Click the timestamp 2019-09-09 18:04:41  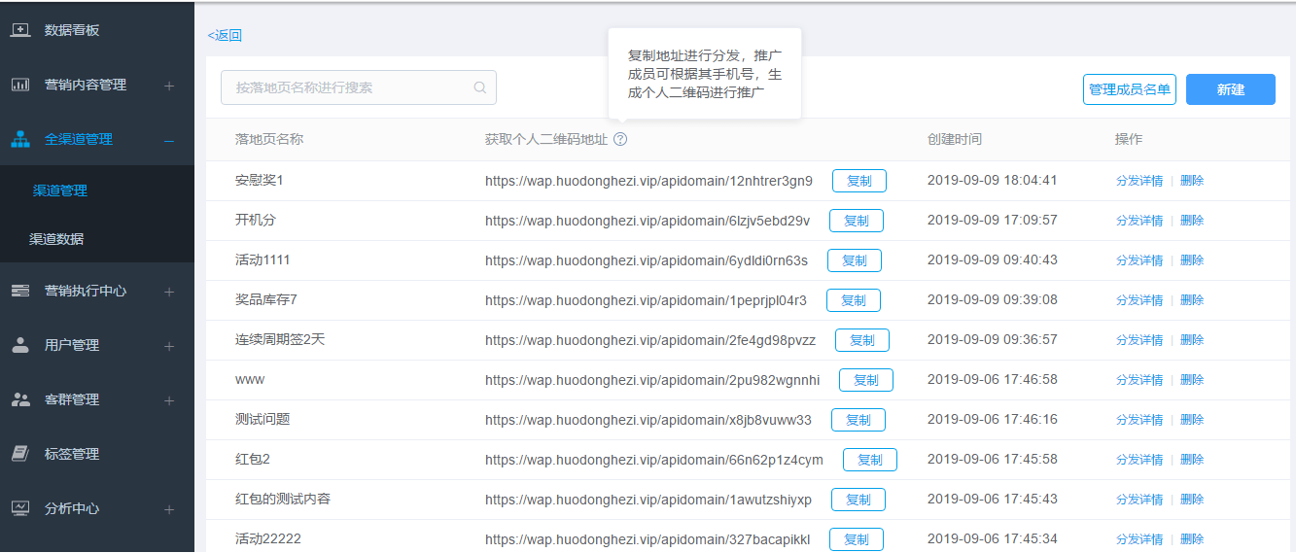click(x=992, y=181)
